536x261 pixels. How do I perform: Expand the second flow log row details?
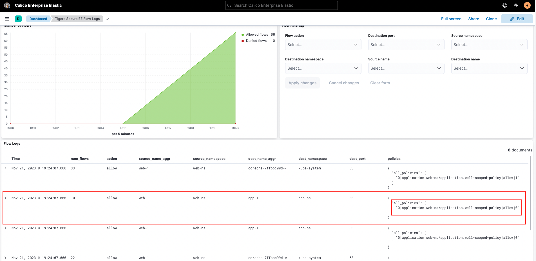point(5,198)
